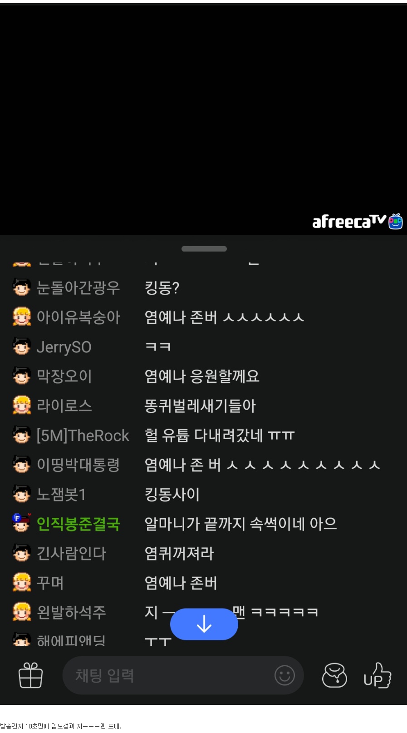
Task: Open the gift box icon
Action: click(30, 675)
